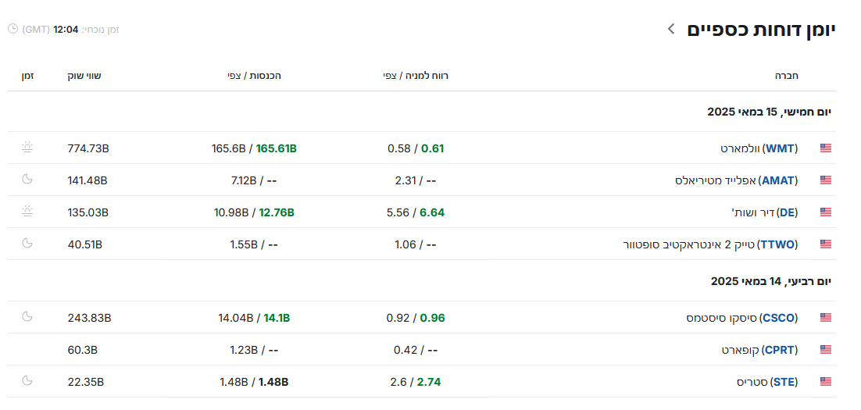
Task: Click TTWO forecast EPS 1.06
Action: (x=405, y=244)
